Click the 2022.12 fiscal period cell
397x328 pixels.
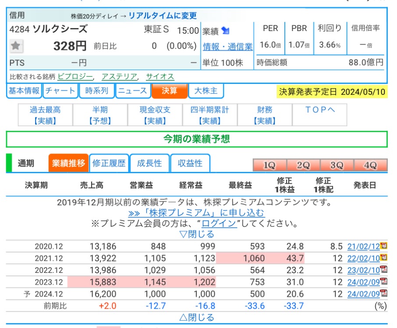tap(49, 270)
